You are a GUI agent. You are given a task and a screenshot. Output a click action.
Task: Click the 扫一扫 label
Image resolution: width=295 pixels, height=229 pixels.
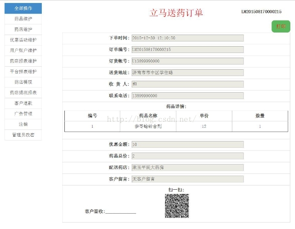pos(176,190)
